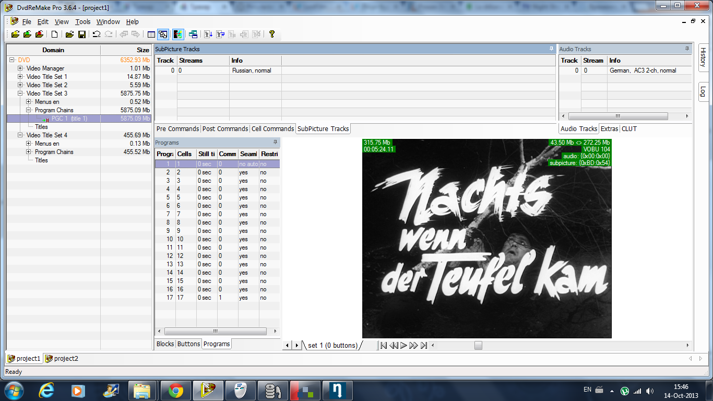Screen dimensions: 713x401
Task: Open the Help menu
Action: (x=133, y=22)
